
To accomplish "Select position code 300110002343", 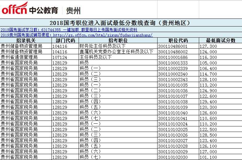I will 178,79.
